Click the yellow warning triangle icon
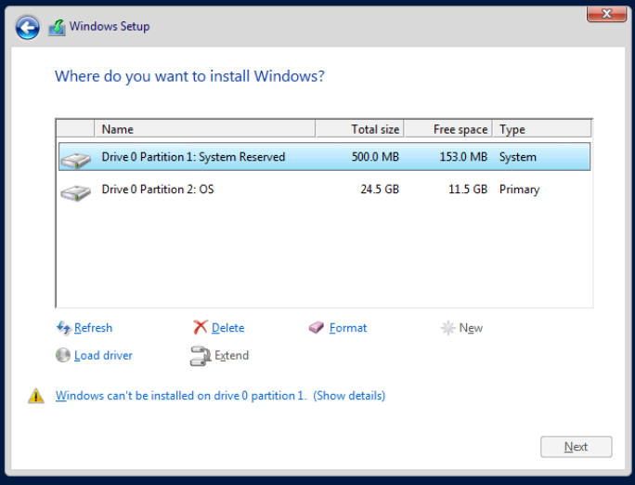 coord(36,396)
